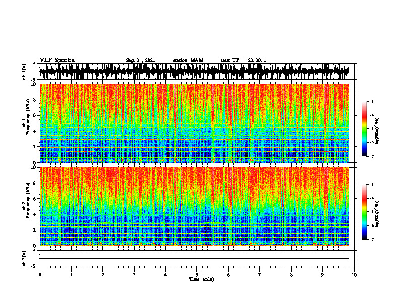Click the "station=MAM" header label
This screenshot has height=308, width=399.
[188, 60]
